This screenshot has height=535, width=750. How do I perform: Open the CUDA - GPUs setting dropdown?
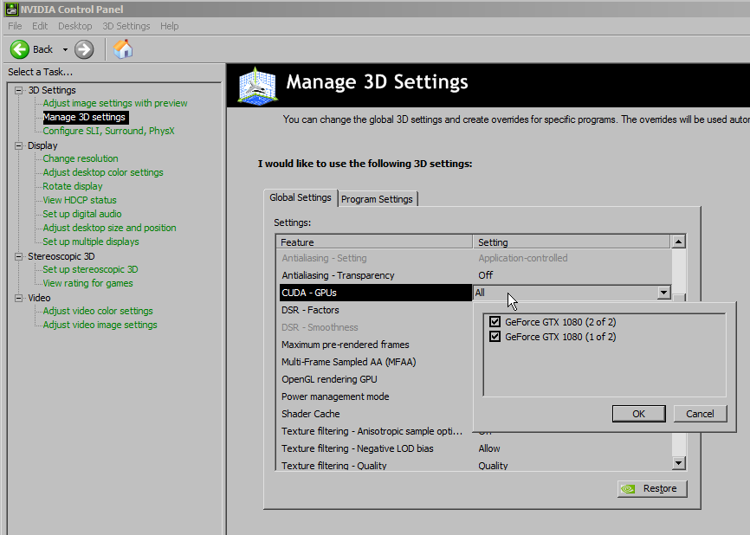pos(663,293)
